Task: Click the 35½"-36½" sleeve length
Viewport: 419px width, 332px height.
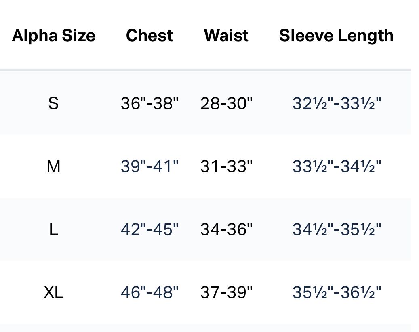Action: point(337,292)
